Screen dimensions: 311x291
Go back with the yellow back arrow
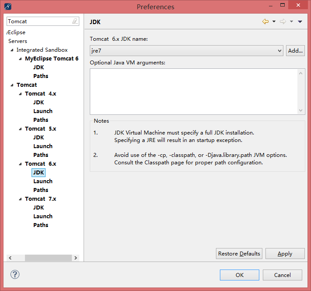click(x=265, y=21)
